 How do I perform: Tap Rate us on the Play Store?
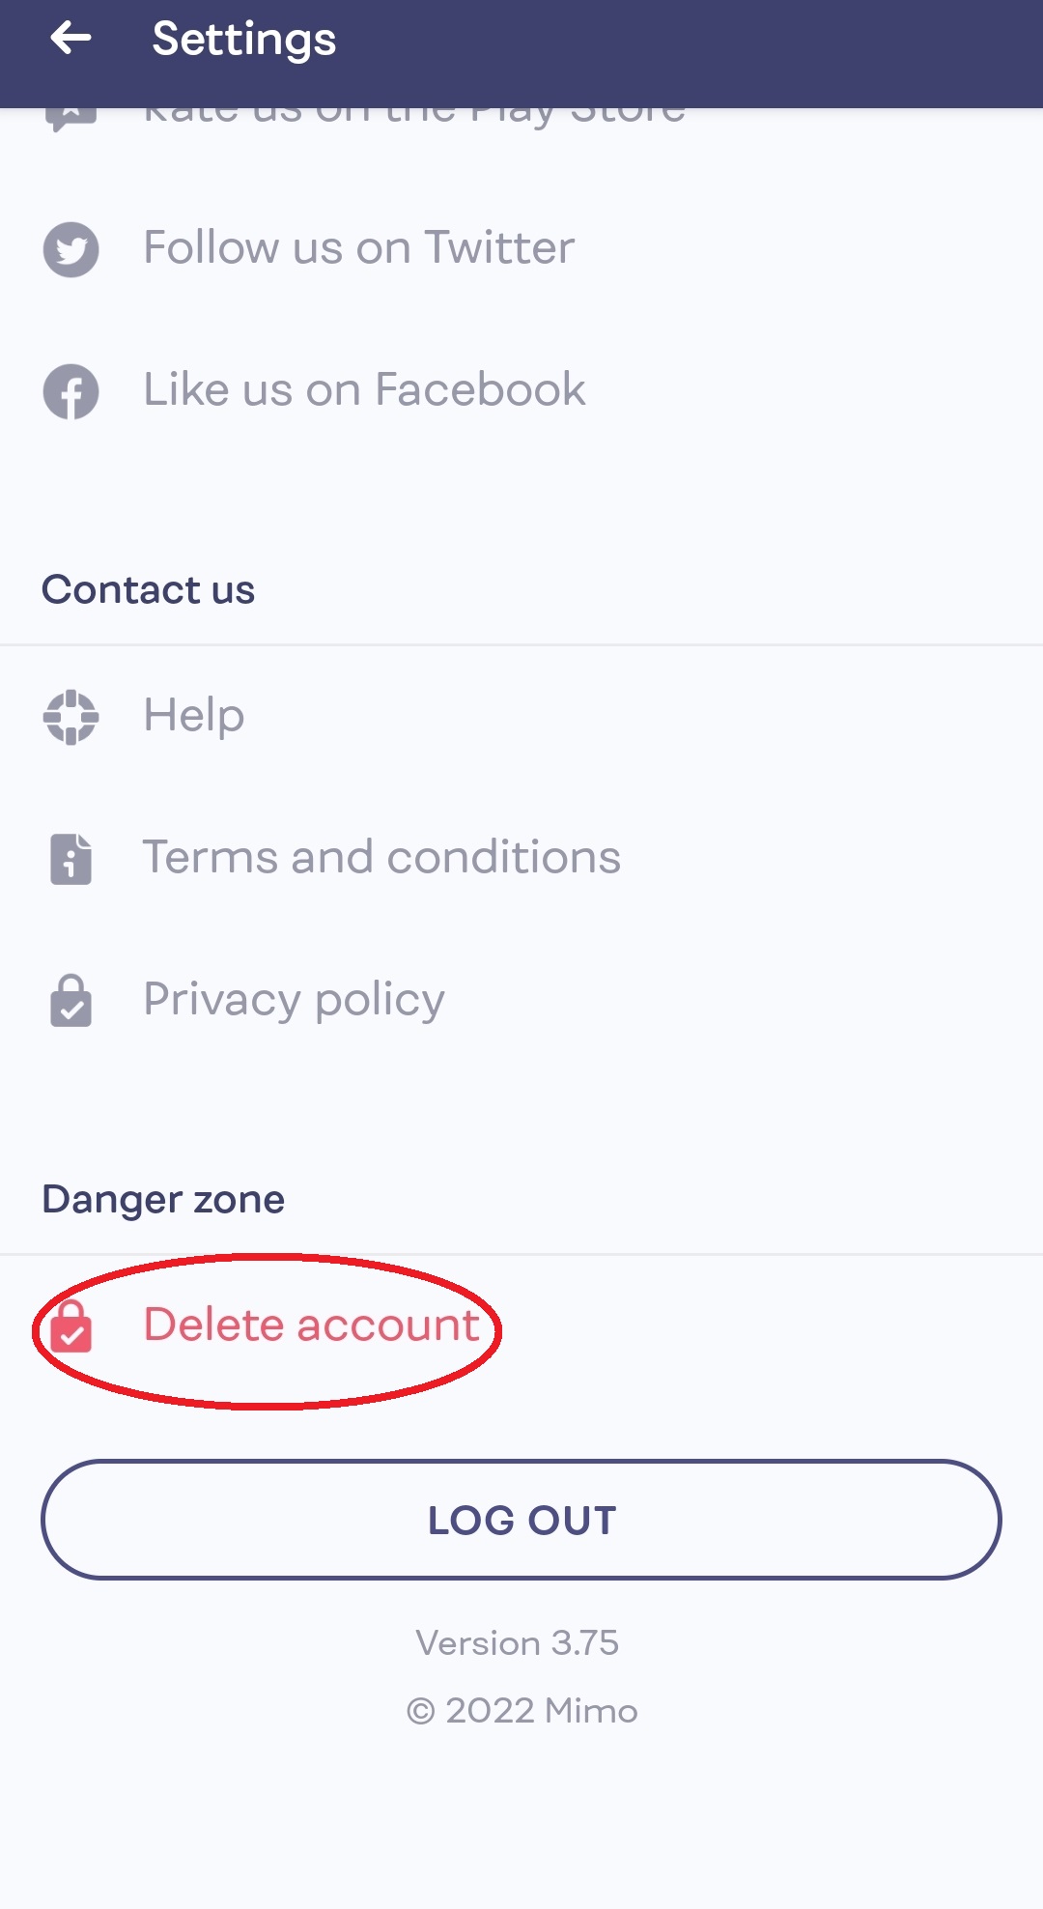pyautogui.click(x=415, y=116)
